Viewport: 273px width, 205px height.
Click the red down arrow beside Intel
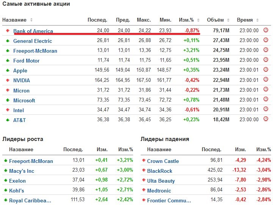tap(7, 110)
